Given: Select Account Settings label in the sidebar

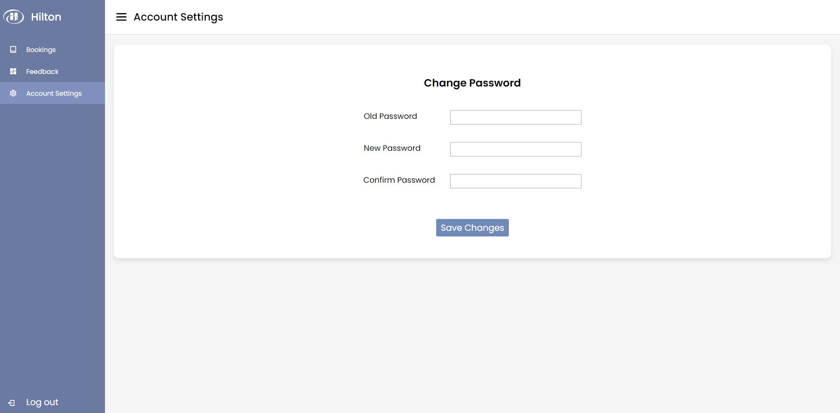Looking at the screenshot, I should 54,94.
